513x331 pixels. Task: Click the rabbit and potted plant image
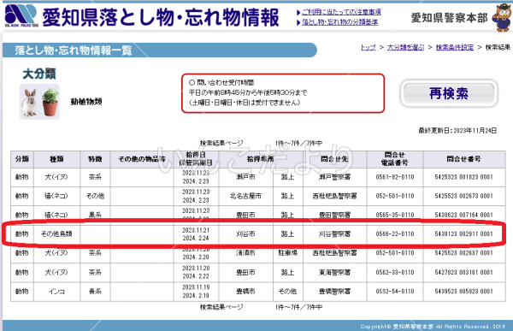pyautogui.click(x=39, y=102)
